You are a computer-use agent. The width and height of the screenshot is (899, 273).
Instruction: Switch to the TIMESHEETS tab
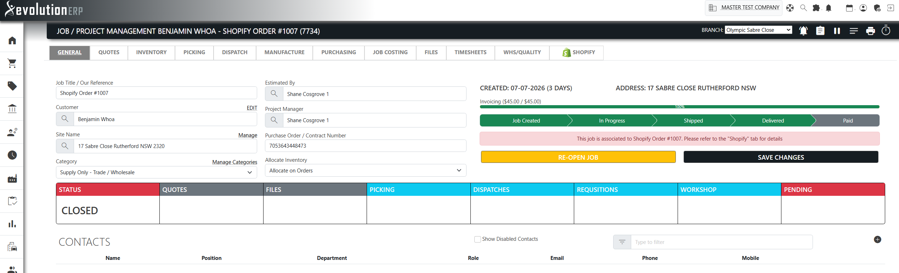pos(470,52)
